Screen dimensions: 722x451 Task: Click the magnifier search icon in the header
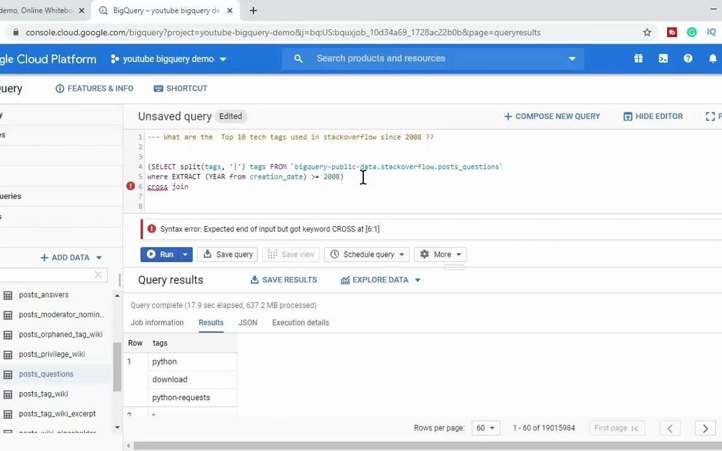point(298,59)
